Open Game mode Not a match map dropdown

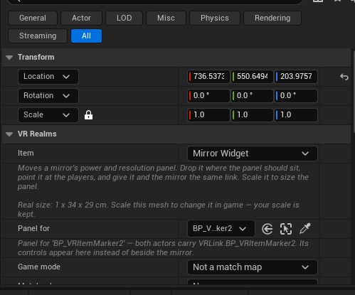point(253,267)
